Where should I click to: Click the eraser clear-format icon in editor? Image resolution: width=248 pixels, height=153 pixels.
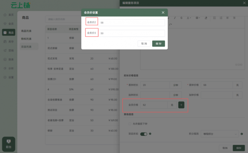[x=206, y=17]
